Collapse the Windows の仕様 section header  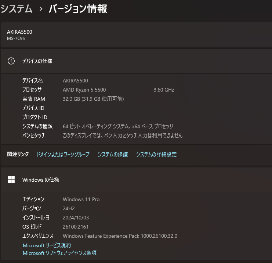click(x=137, y=180)
